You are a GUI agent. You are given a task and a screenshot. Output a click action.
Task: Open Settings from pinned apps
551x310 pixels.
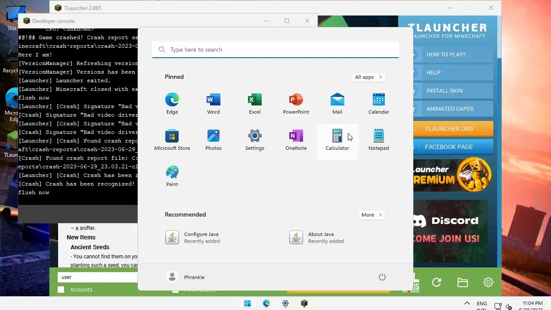coord(255,140)
